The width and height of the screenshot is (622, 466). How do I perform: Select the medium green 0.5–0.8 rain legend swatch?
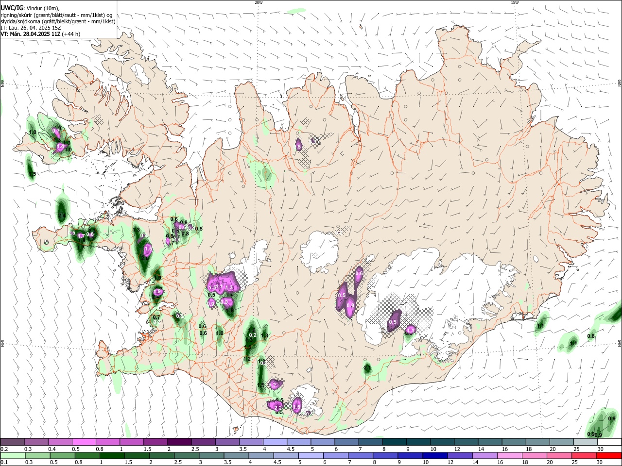click(62, 455)
